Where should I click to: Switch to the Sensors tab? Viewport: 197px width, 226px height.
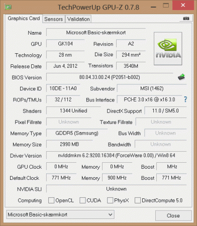pyautogui.click(x=54, y=19)
